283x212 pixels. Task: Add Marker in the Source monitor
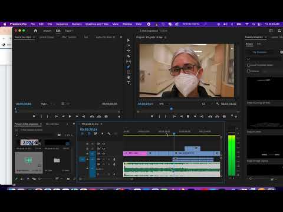(x=34, y=117)
